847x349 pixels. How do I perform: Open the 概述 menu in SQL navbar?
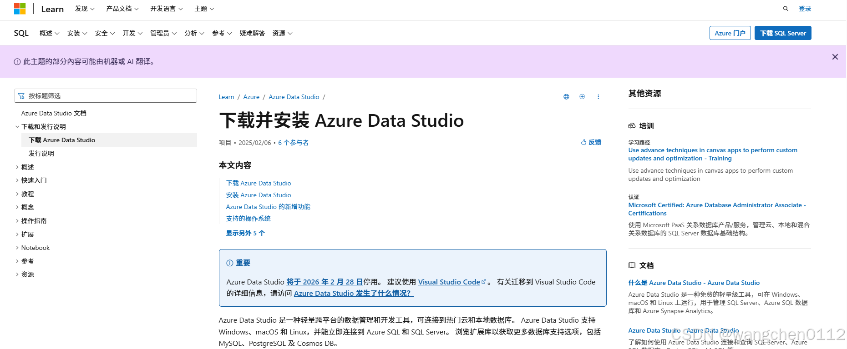tap(50, 33)
